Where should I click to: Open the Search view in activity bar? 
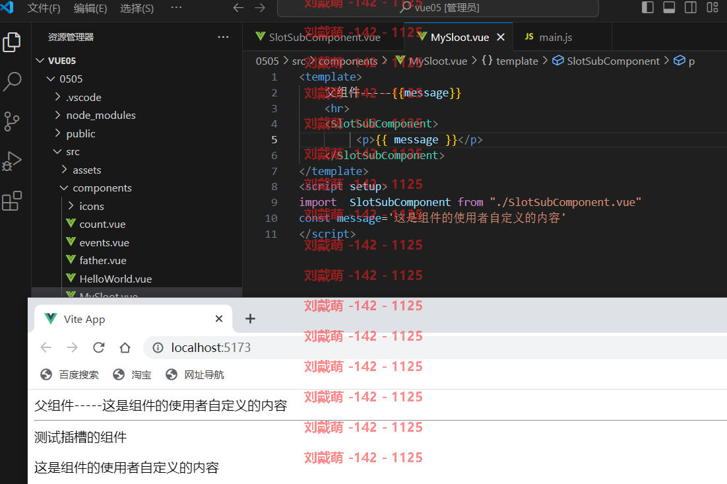12,82
